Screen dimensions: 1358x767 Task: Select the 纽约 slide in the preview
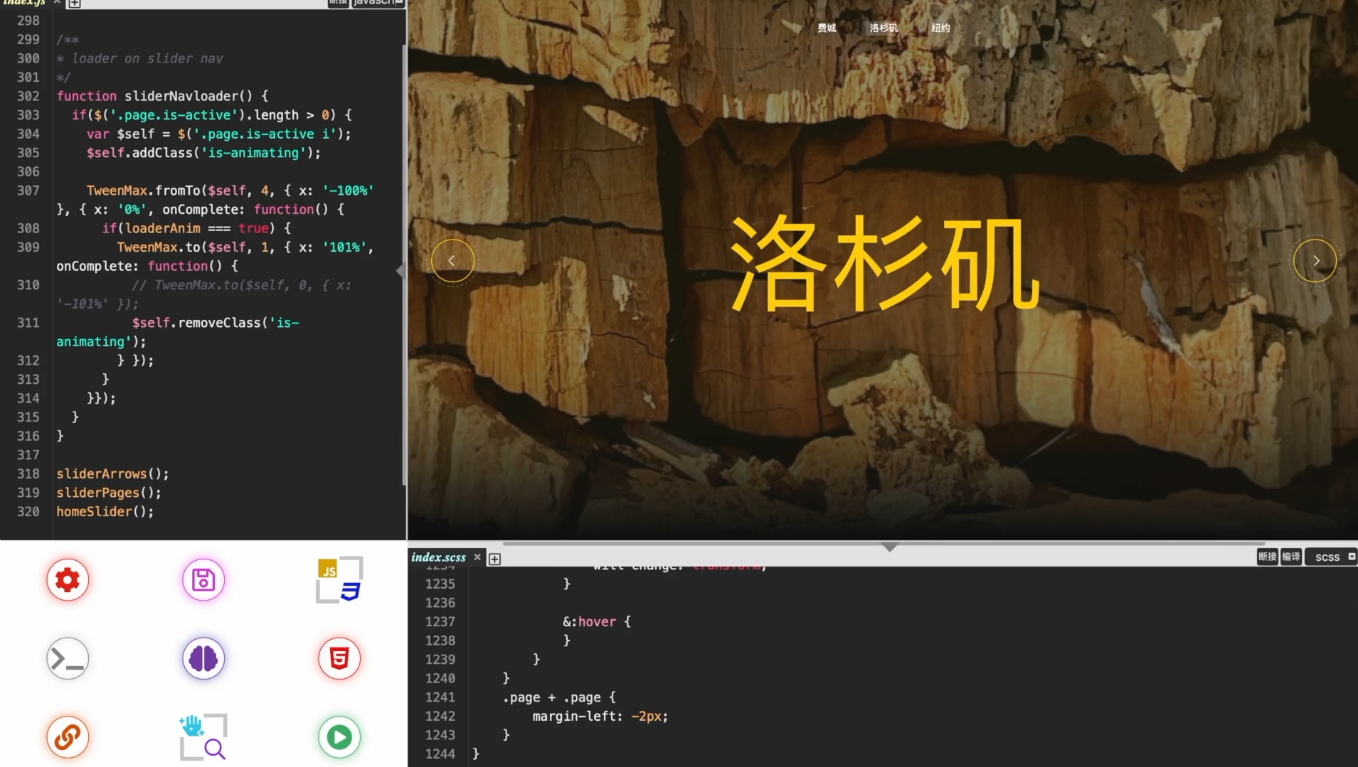coord(940,28)
